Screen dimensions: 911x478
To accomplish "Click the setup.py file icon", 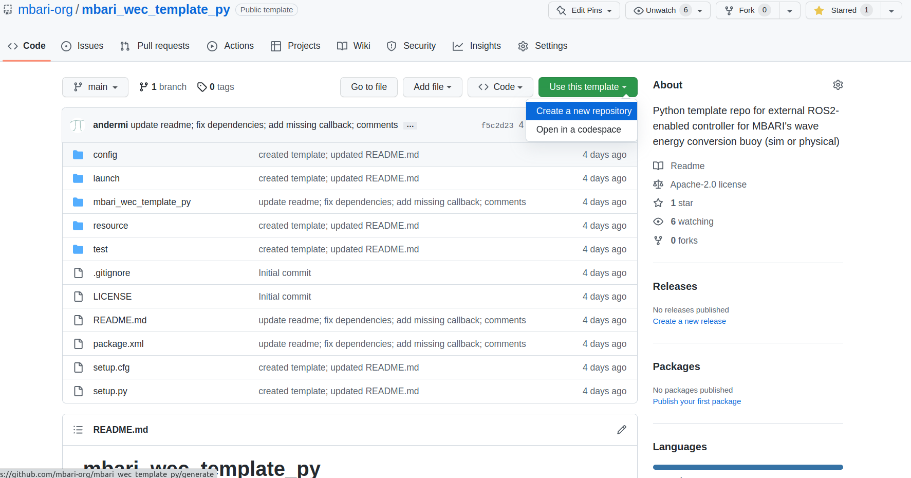I will 78,391.
